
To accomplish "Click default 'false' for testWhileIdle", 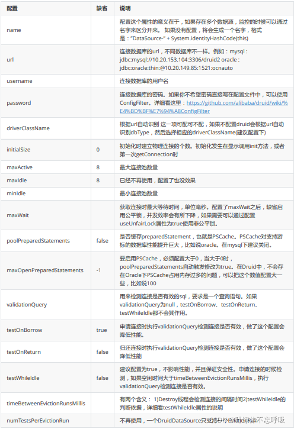I will point(102,378).
